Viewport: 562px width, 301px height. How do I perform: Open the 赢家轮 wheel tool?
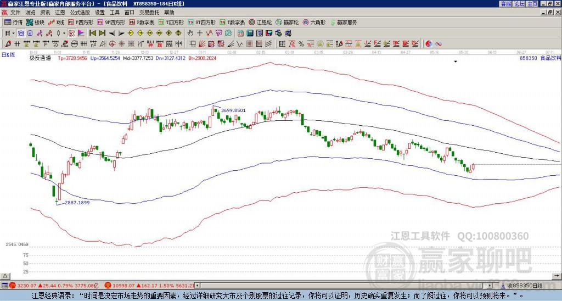[287, 22]
